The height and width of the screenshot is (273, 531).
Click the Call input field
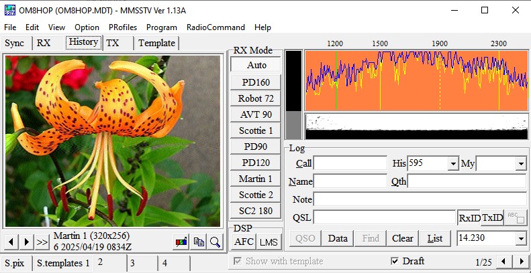tap(350, 164)
